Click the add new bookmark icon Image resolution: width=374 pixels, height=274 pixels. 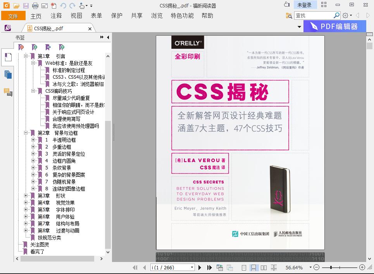(34, 47)
